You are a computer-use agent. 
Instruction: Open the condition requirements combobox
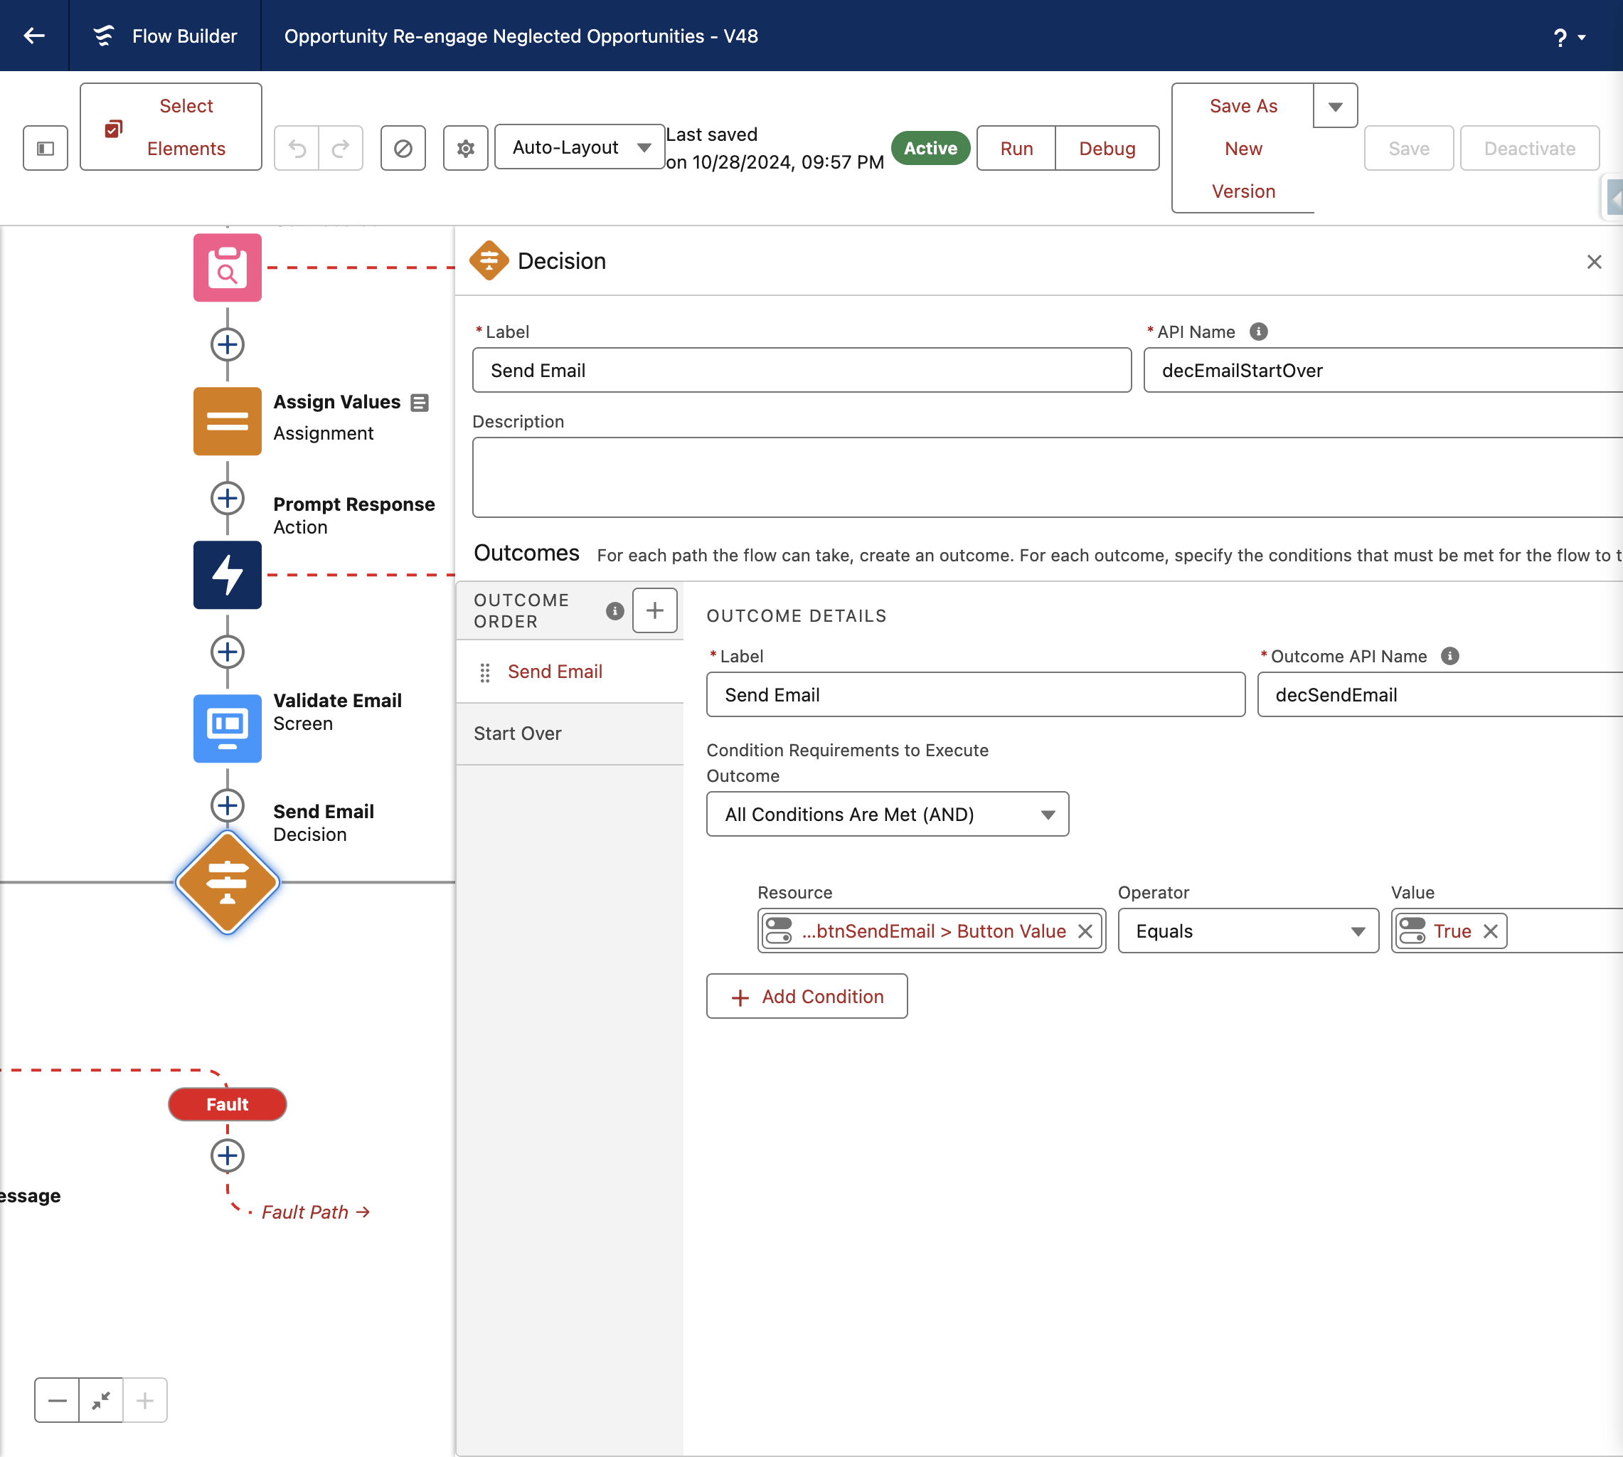click(x=888, y=814)
